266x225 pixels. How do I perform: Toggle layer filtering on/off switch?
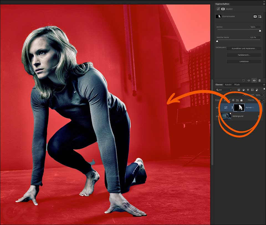(x=264, y=89)
